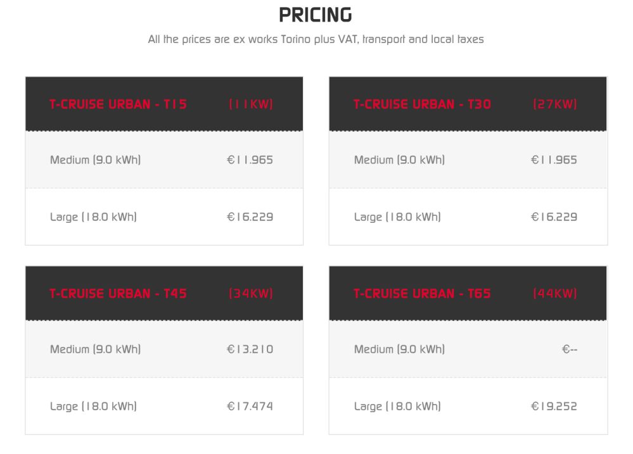This screenshot has height=454, width=633.
Task: Click Medium (9.0 kWh) in the T15 card
Action: pos(96,160)
